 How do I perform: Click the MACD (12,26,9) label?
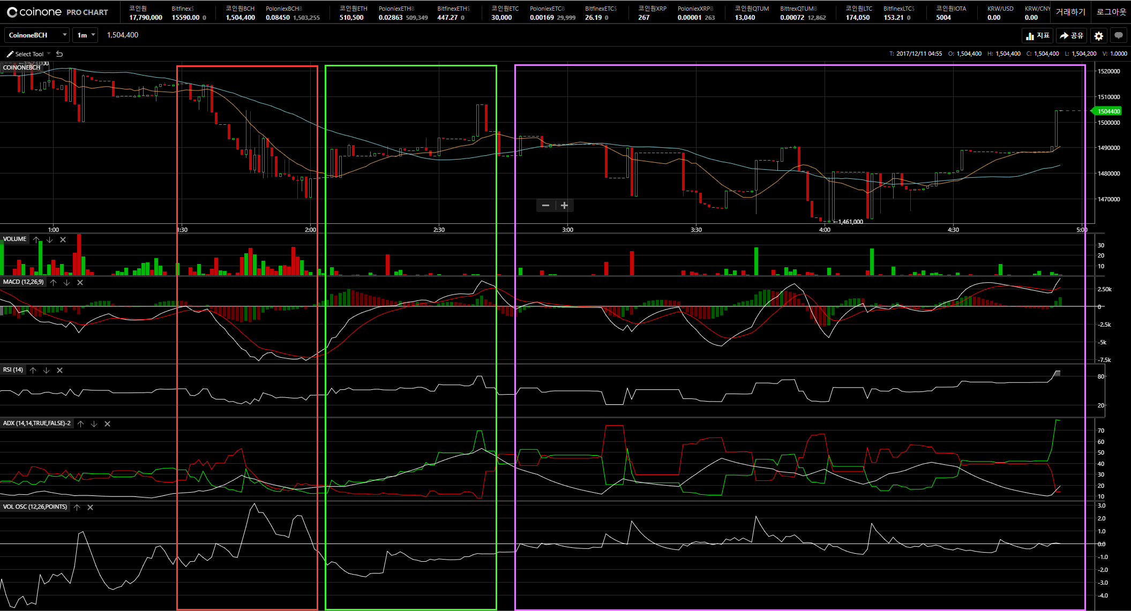tap(24, 282)
